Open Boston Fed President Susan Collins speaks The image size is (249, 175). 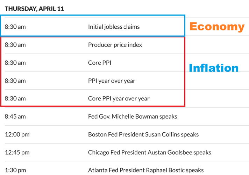click(143, 134)
